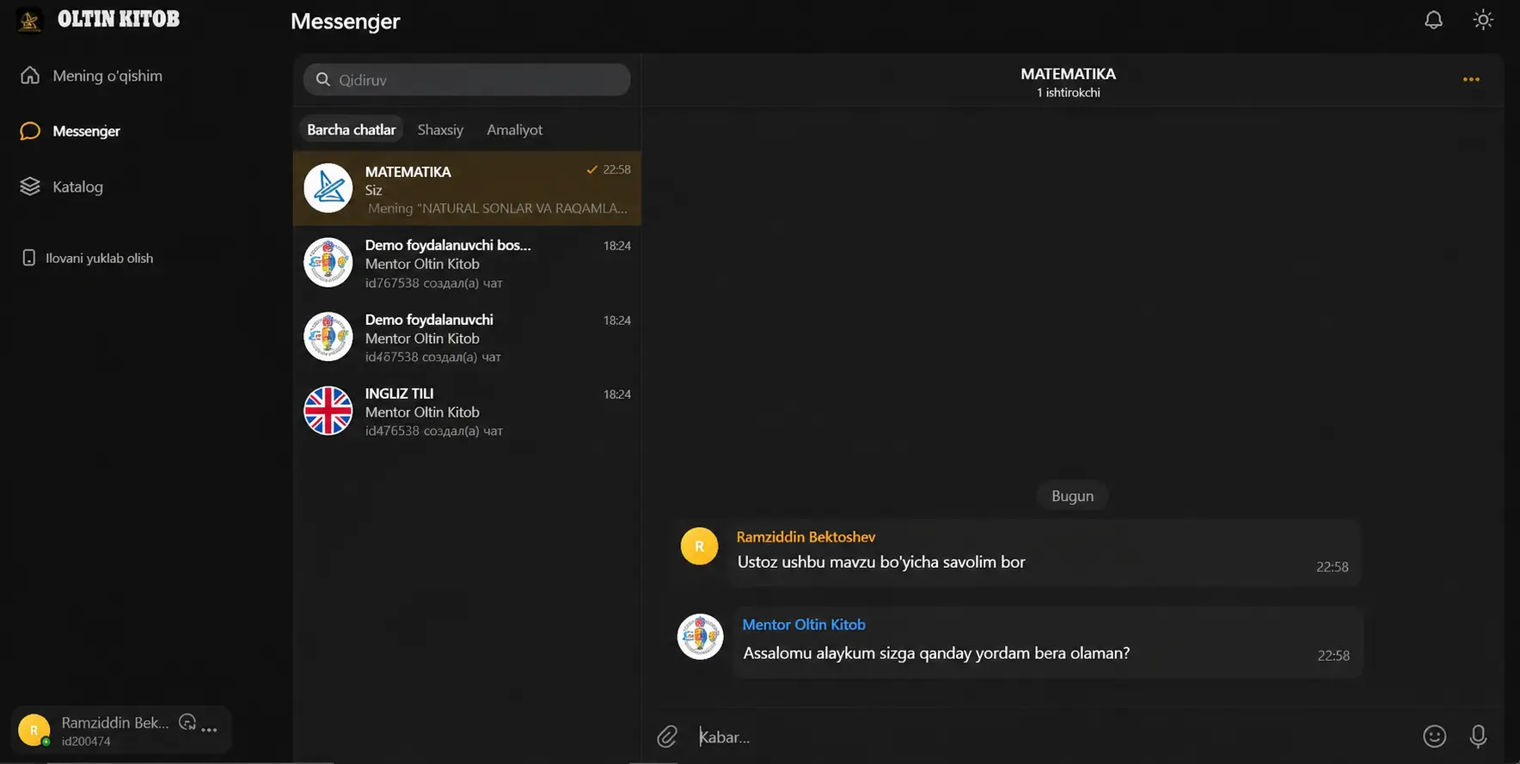This screenshot has width=1520, height=764.
Task: Open Katalog from the sidebar
Action: (x=61, y=186)
